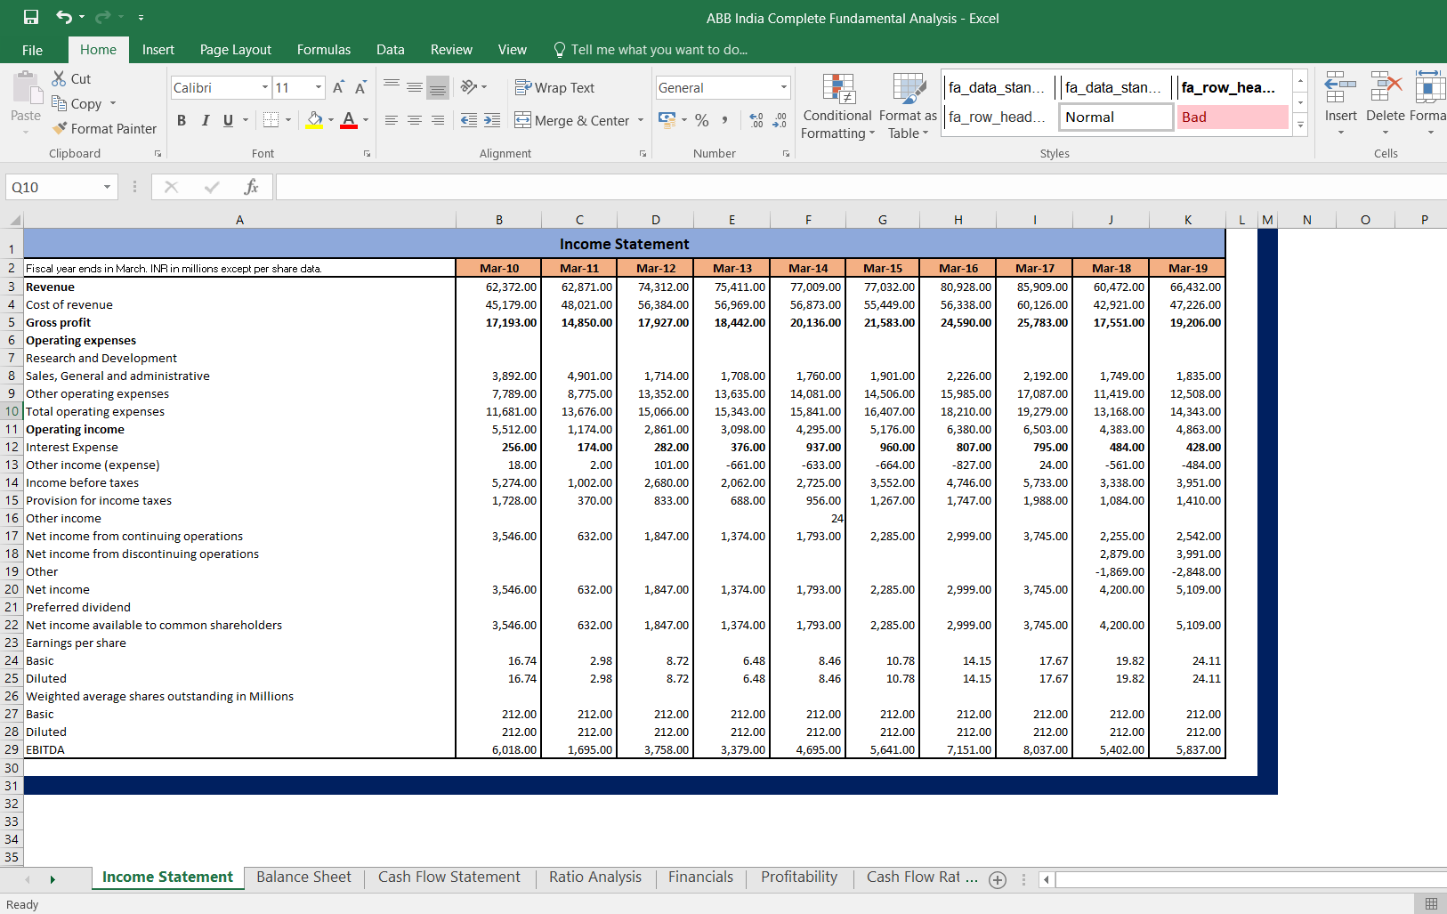Open the cell Borders icon
The width and height of the screenshot is (1447, 914).
coord(271,119)
